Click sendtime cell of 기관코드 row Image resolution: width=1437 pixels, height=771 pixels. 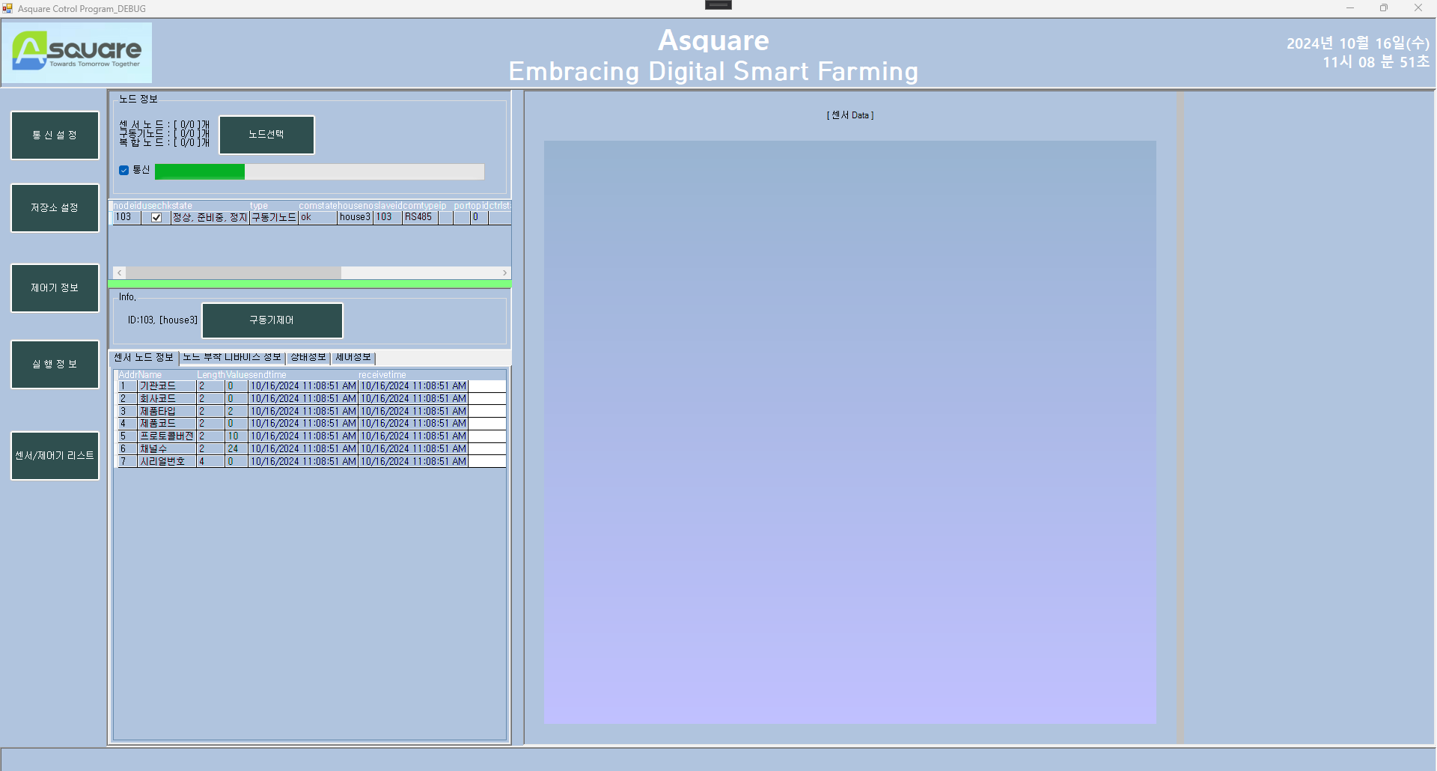[x=303, y=386]
